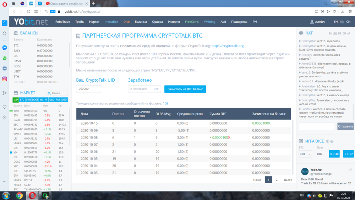The image size is (355, 200).
Task: Open VMining menu item
Action: point(209,22)
